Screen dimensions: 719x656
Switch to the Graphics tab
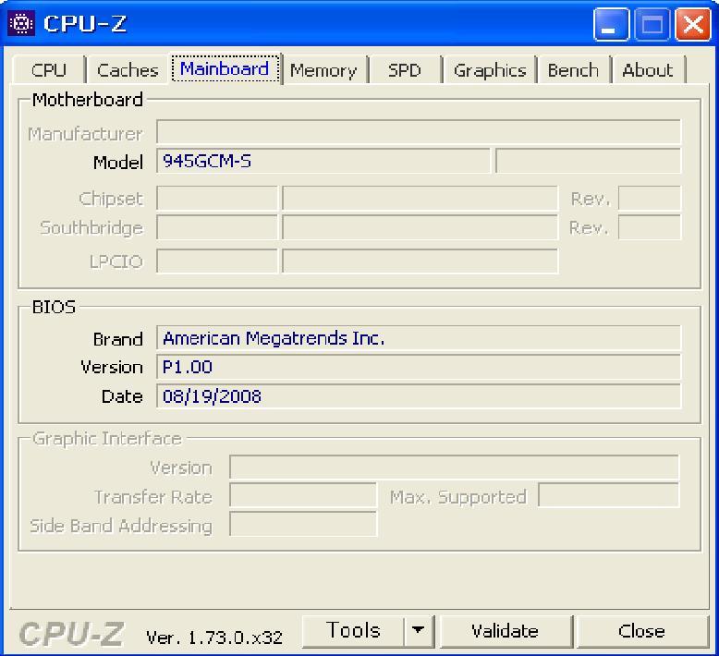click(x=489, y=70)
